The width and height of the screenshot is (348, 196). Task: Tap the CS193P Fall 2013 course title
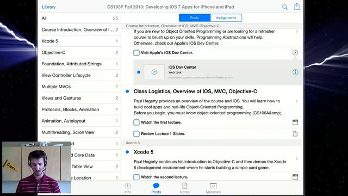pyautogui.click(x=170, y=7)
